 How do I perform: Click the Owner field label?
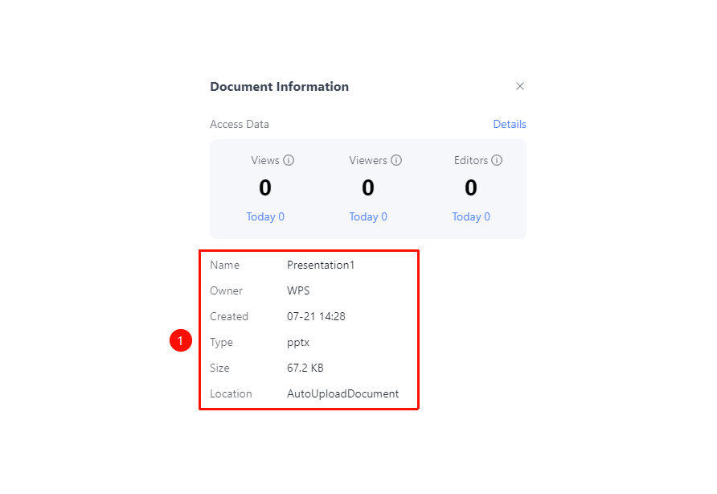227,290
